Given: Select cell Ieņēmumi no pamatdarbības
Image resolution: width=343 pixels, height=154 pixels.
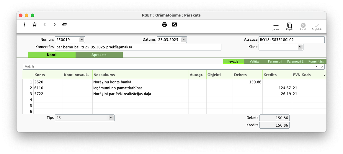Looking at the screenshot, I should click(141, 88).
